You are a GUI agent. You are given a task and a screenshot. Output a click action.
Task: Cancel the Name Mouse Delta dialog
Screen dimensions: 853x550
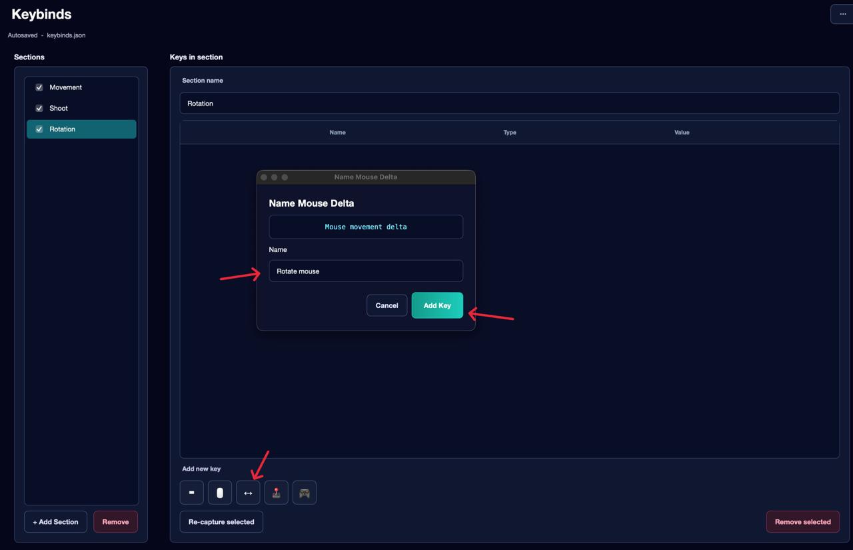click(387, 305)
